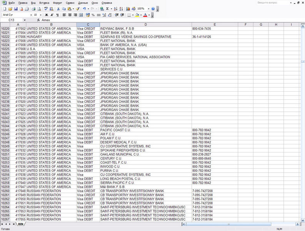Insert function with fx button
Screen dimensions: 305x231
[x=38, y=20]
